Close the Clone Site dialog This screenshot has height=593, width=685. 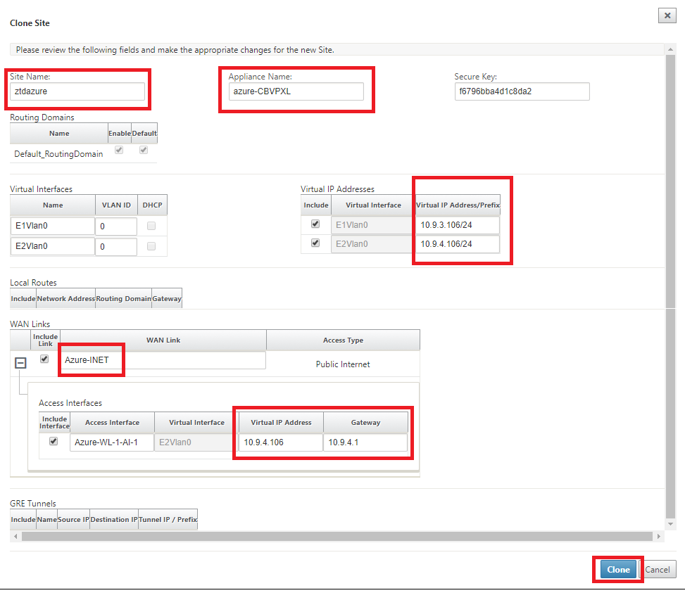pos(667,15)
